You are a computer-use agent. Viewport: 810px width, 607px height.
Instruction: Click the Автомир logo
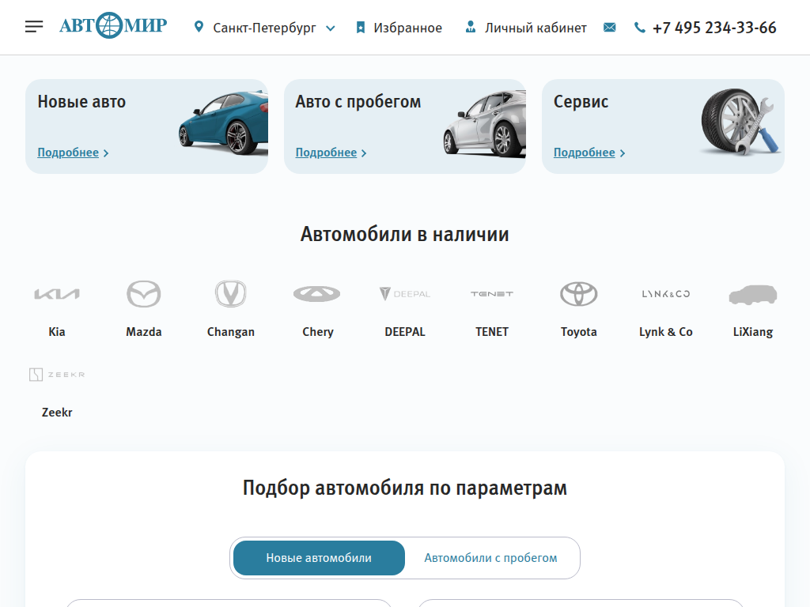pos(112,25)
